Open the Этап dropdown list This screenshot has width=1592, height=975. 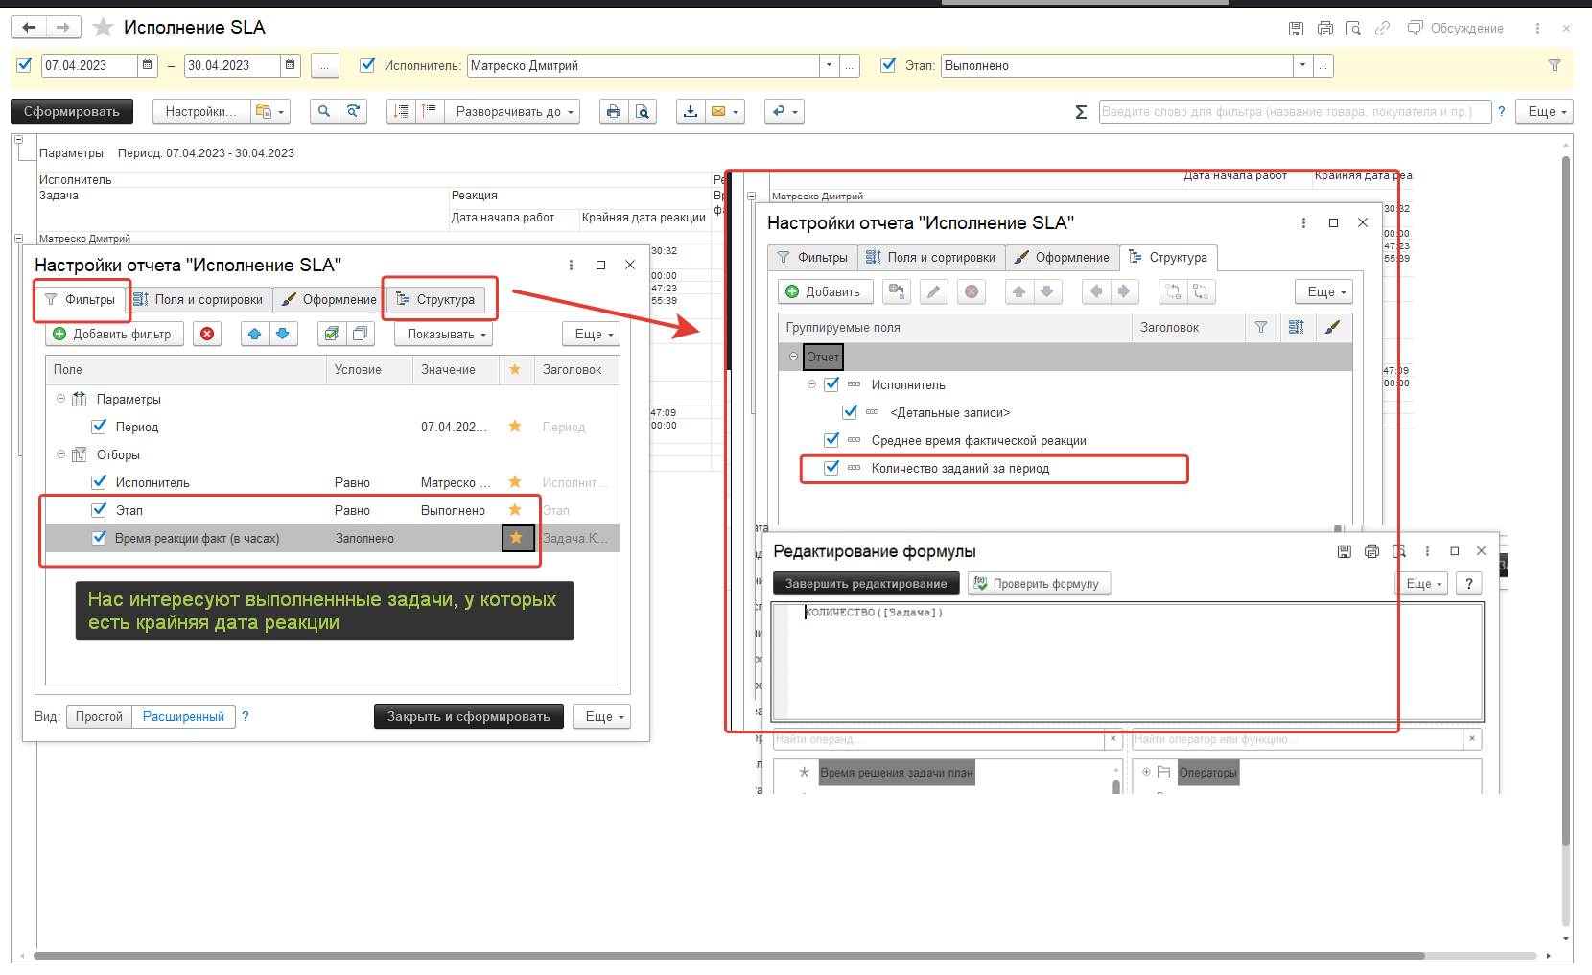(1301, 65)
